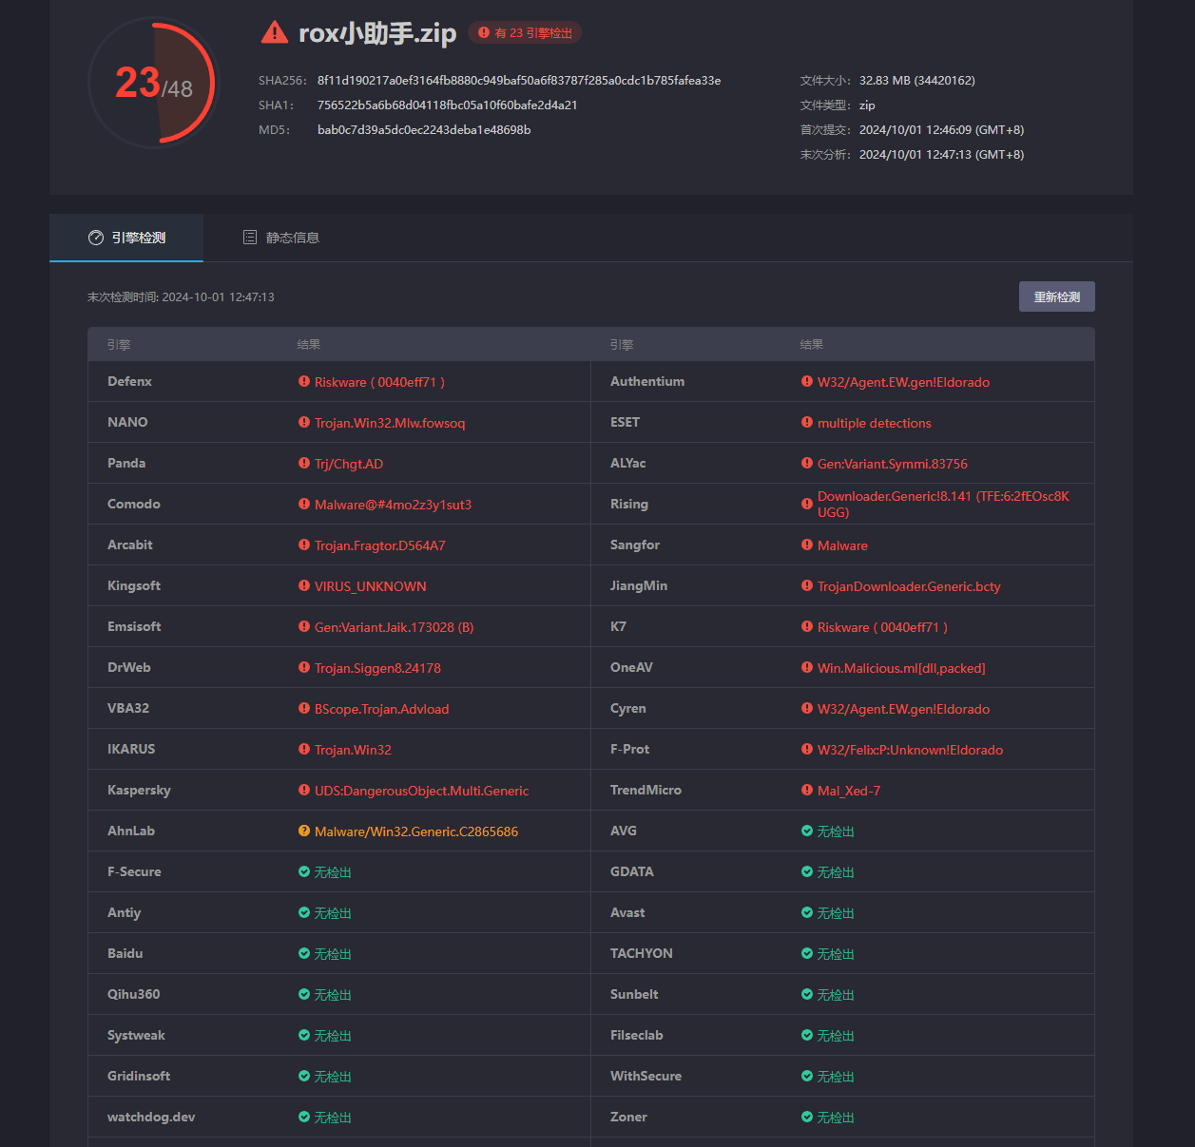Click the red warning triangle beside the filename

click(x=274, y=33)
